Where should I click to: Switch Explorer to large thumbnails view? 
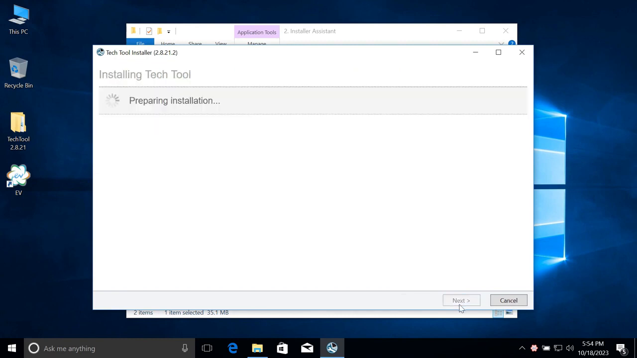[x=509, y=312]
